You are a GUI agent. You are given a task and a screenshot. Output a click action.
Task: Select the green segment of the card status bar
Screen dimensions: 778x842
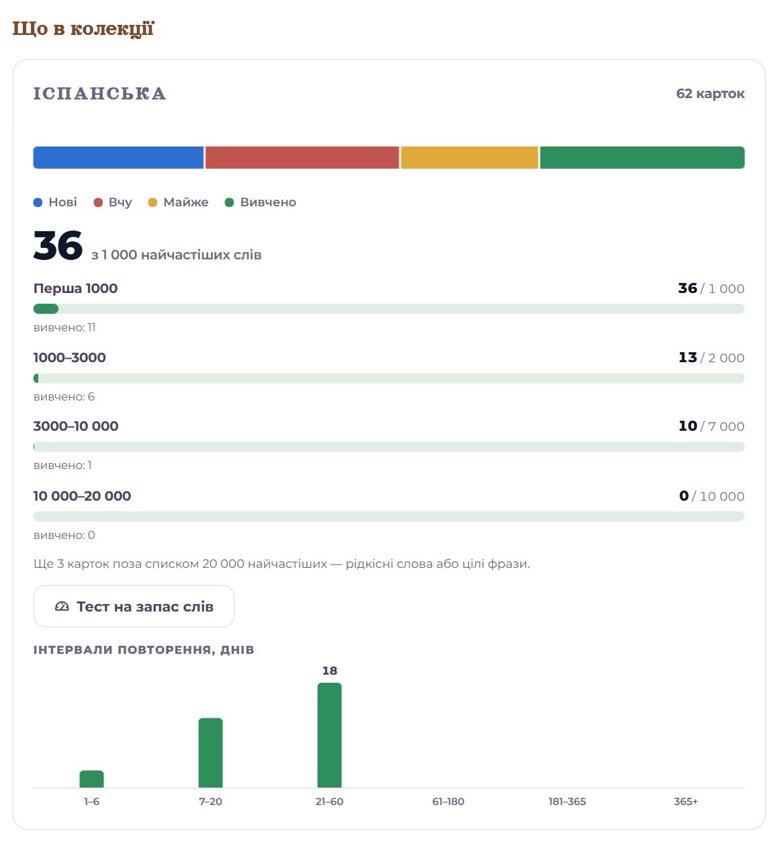pos(642,157)
